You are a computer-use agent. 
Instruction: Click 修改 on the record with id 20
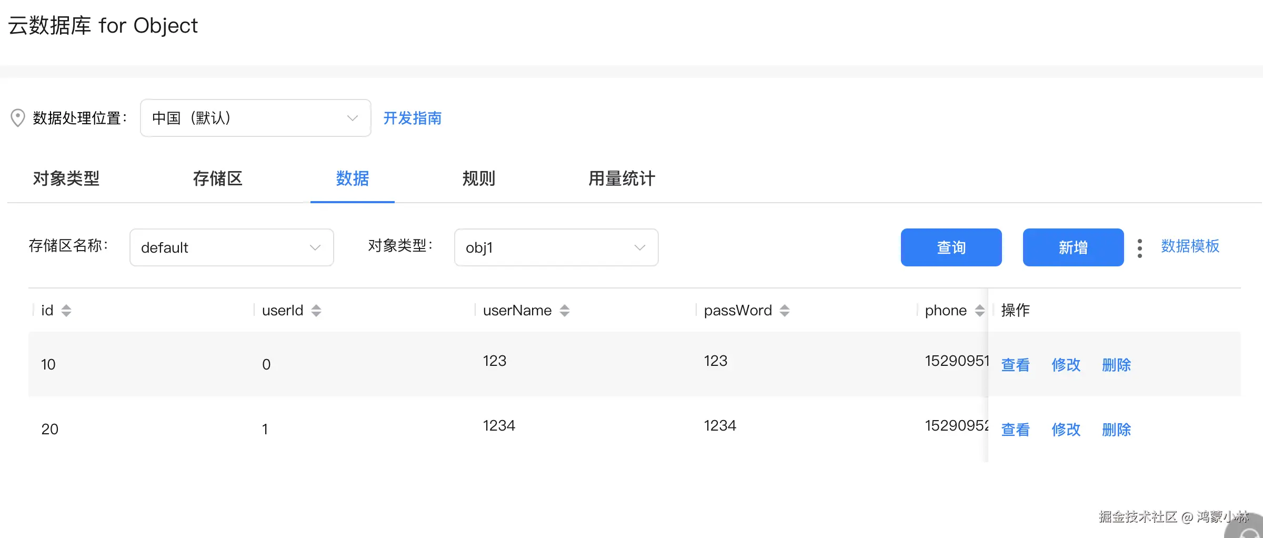[x=1066, y=430]
